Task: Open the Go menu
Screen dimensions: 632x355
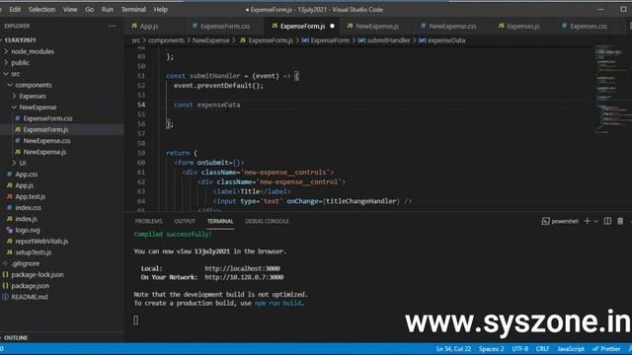Action: (89, 9)
